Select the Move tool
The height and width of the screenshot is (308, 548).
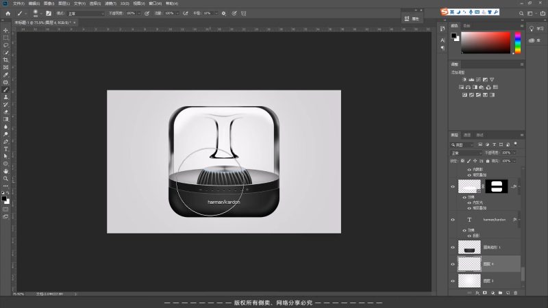point(6,31)
